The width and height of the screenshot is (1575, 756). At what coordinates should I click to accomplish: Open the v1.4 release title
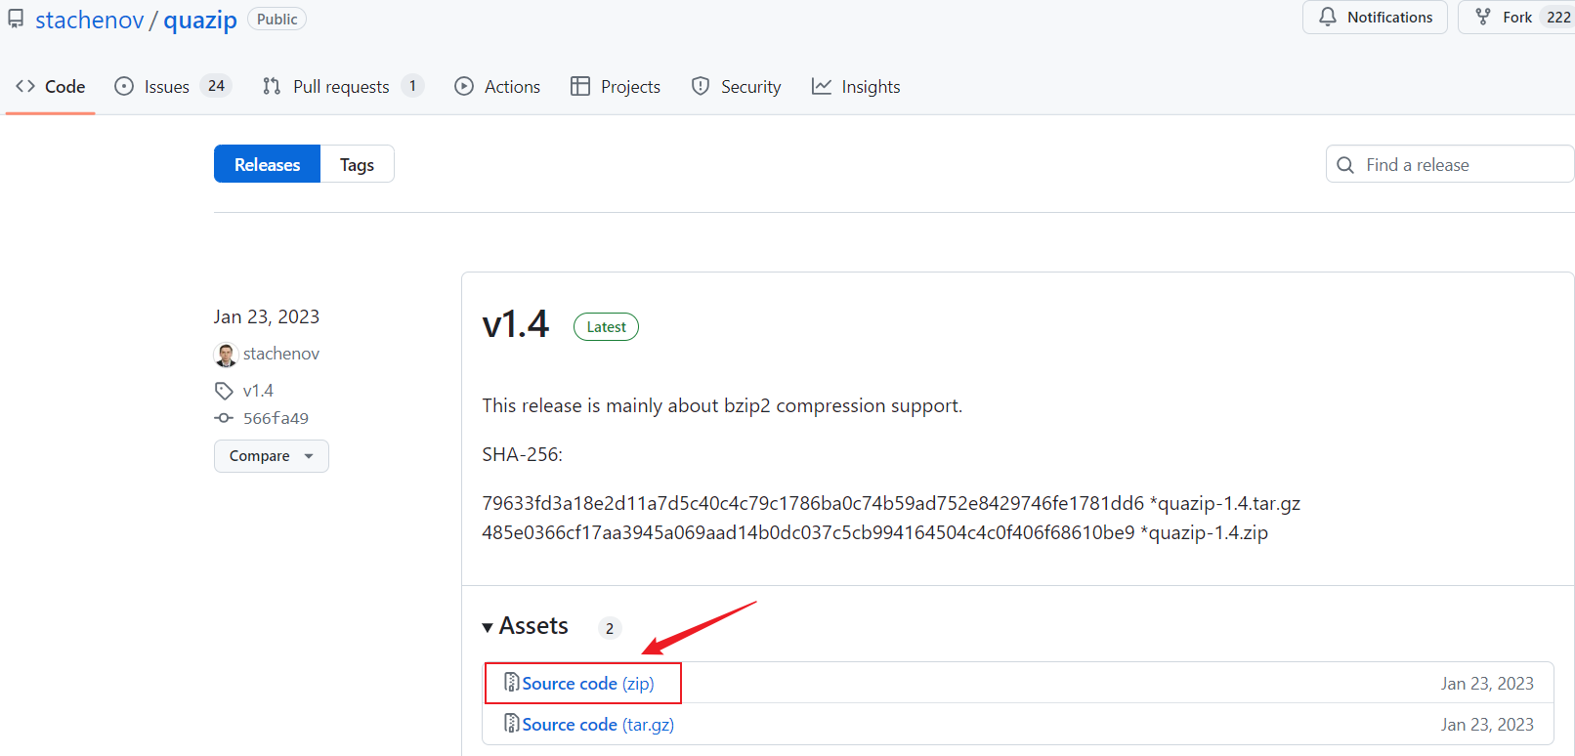(x=516, y=324)
